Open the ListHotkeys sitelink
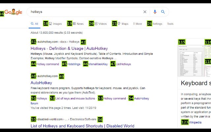211x132 pixels. 123,64
